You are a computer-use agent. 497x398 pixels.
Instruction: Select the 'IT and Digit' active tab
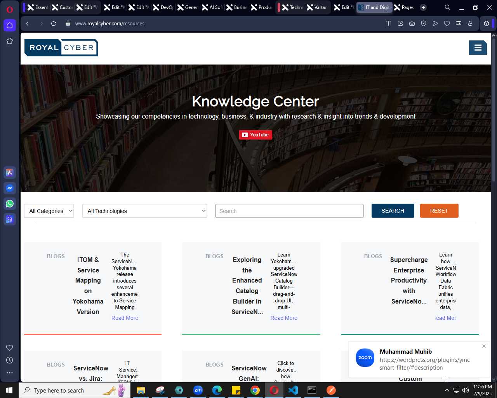[374, 7]
